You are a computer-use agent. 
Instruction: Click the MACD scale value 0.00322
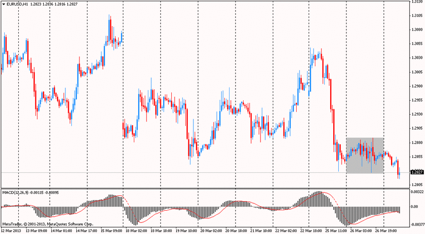(417, 192)
